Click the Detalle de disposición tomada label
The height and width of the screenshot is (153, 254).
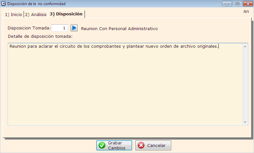pyautogui.click(x=40, y=36)
